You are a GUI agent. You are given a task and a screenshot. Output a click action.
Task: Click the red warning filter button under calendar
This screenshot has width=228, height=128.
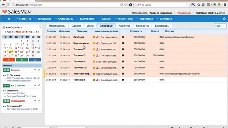9,60
